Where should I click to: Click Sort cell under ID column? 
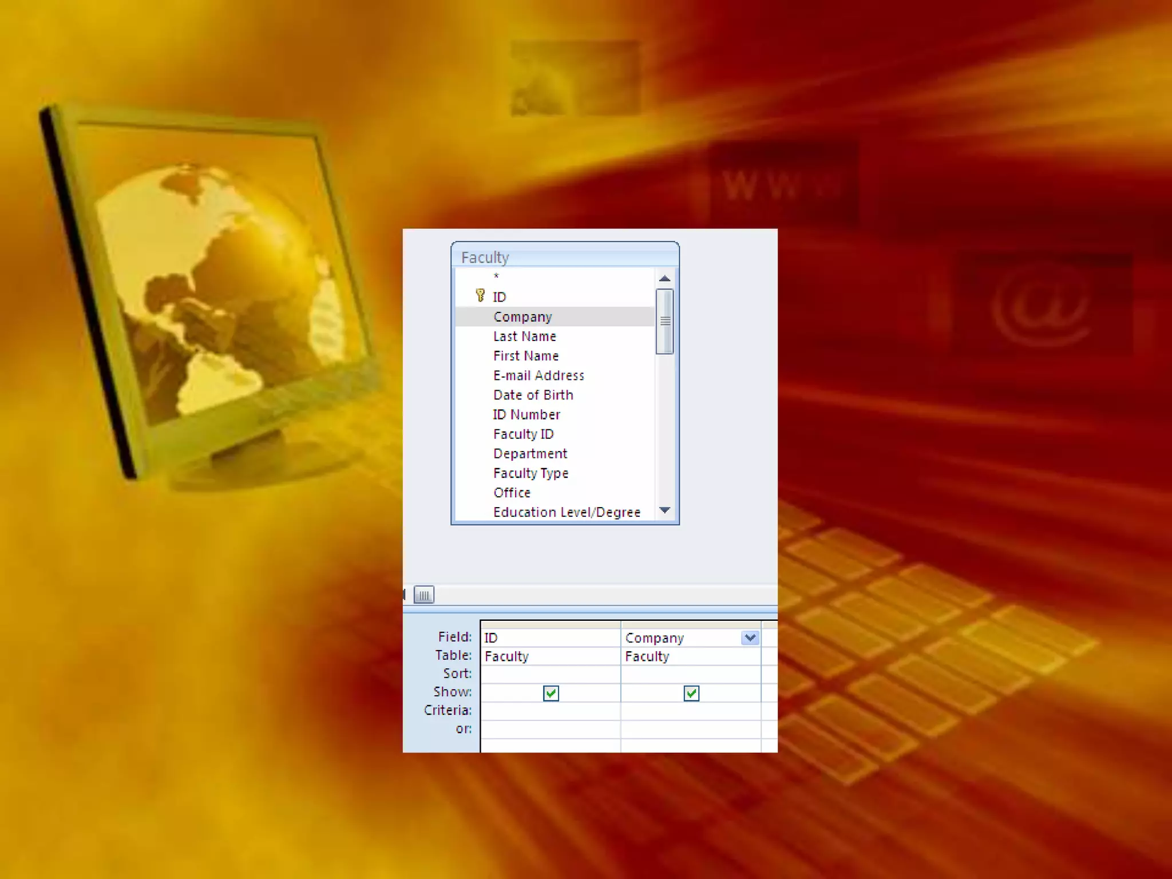(x=551, y=674)
